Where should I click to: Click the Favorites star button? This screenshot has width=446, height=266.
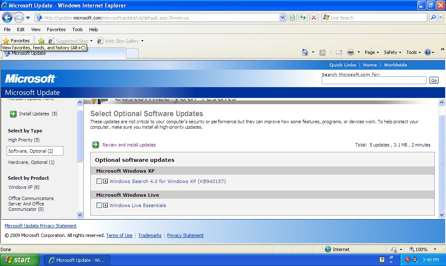coord(17,40)
